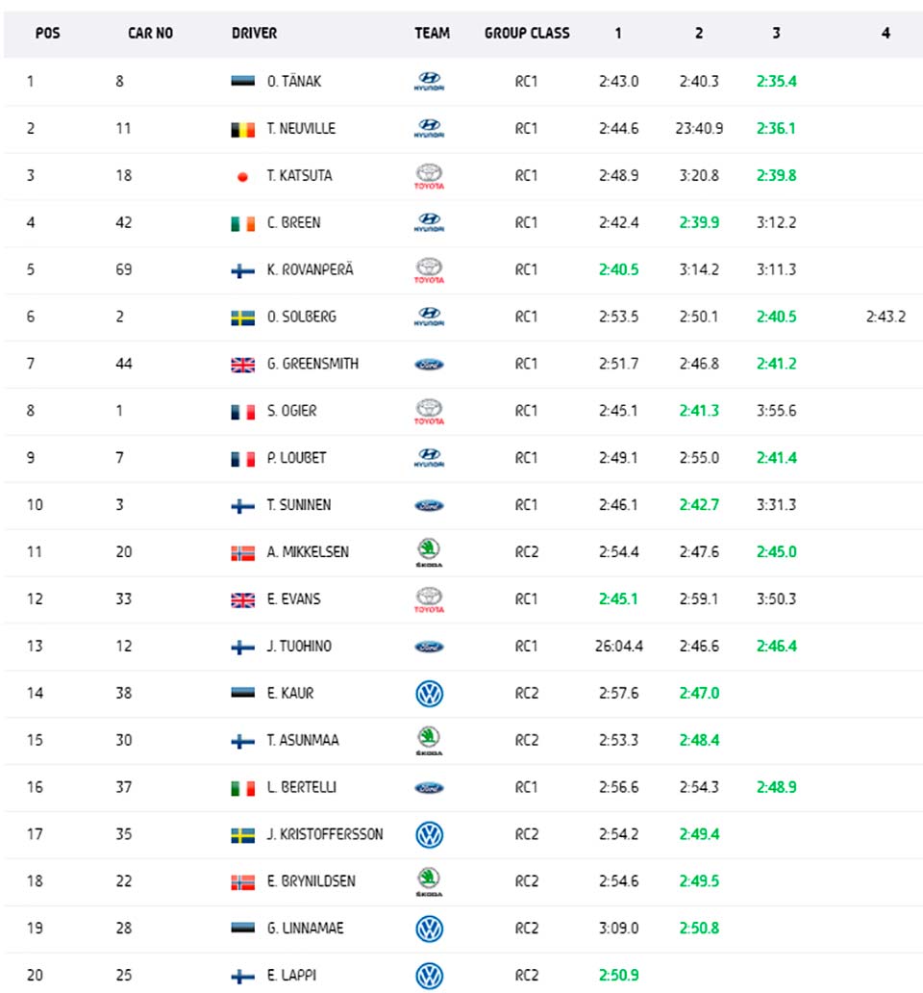Click Volkswagen logo in E. Kaur's row

coord(429,693)
